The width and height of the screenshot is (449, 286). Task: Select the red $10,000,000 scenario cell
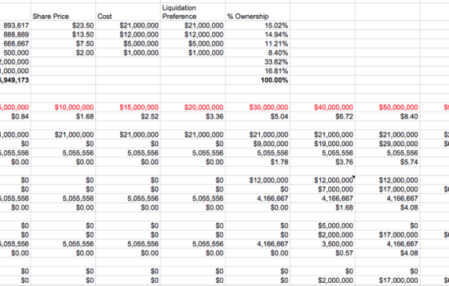[63, 108]
